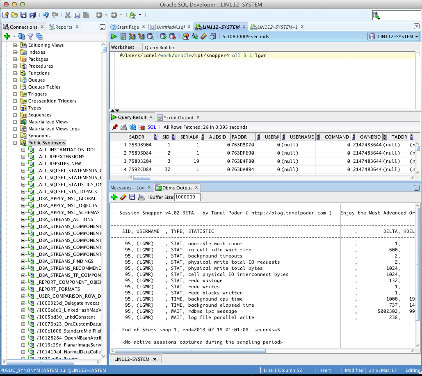Viewport: 422px width, 376px height.
Task: Click the Connections tree vertical scrollbar thumb
Action: pos(104,50)
